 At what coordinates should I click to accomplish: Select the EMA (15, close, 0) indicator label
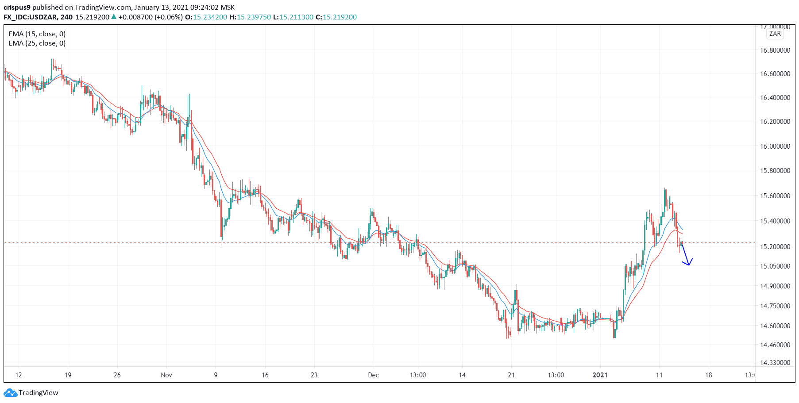(x=37, y=34)
